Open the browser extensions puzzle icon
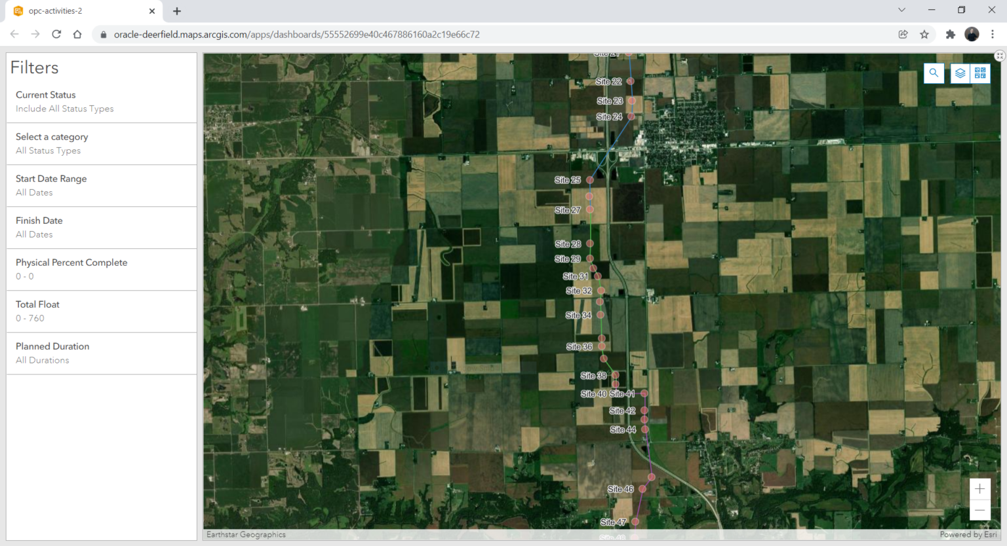This screenshot has width=1007, height=546. (949, 34)
